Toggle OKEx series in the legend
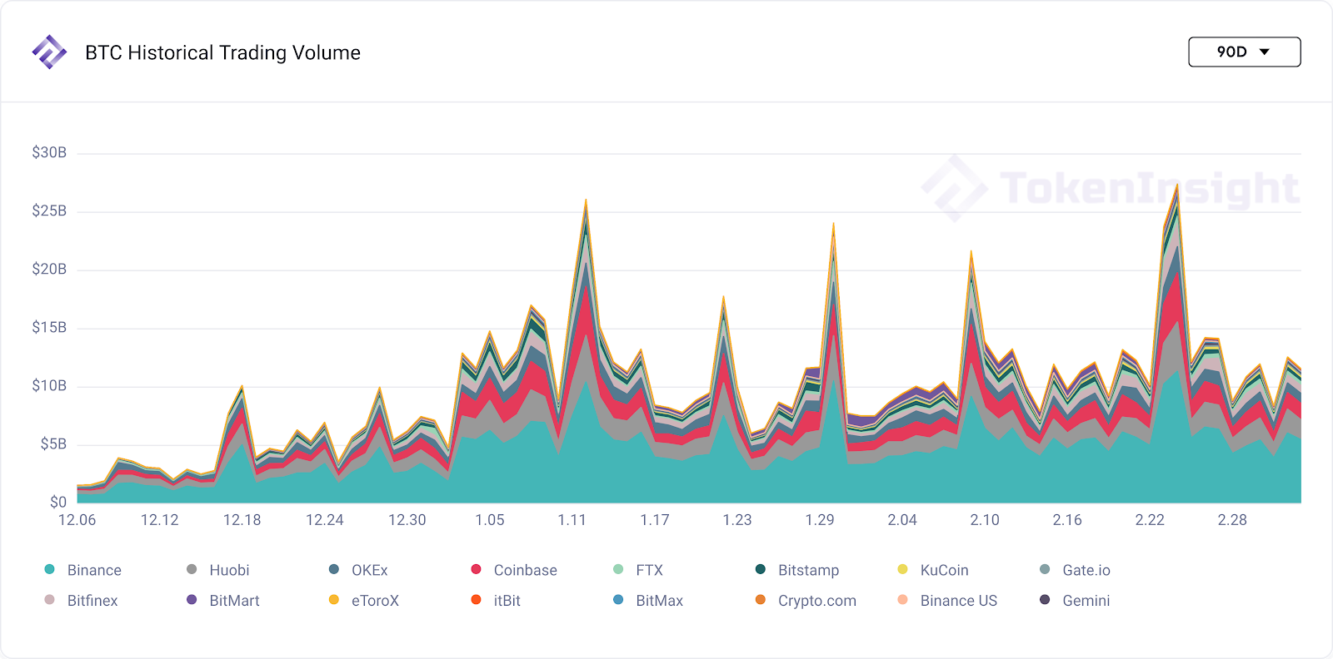 pyautogui.click(x=358, y=570)
